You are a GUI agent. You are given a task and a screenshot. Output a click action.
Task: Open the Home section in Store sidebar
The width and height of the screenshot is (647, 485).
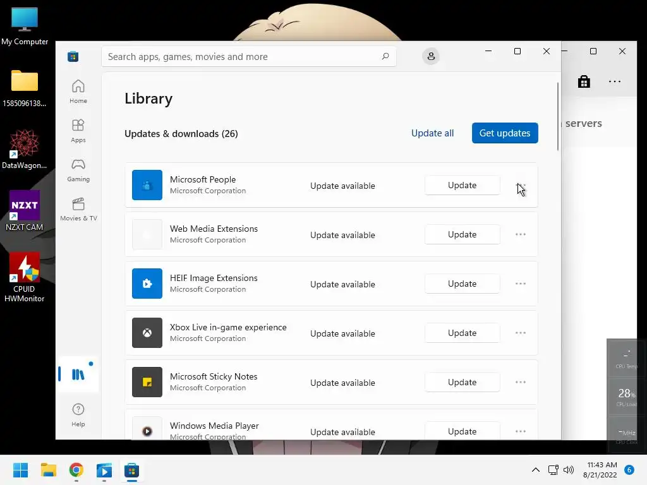coord(78,92)
